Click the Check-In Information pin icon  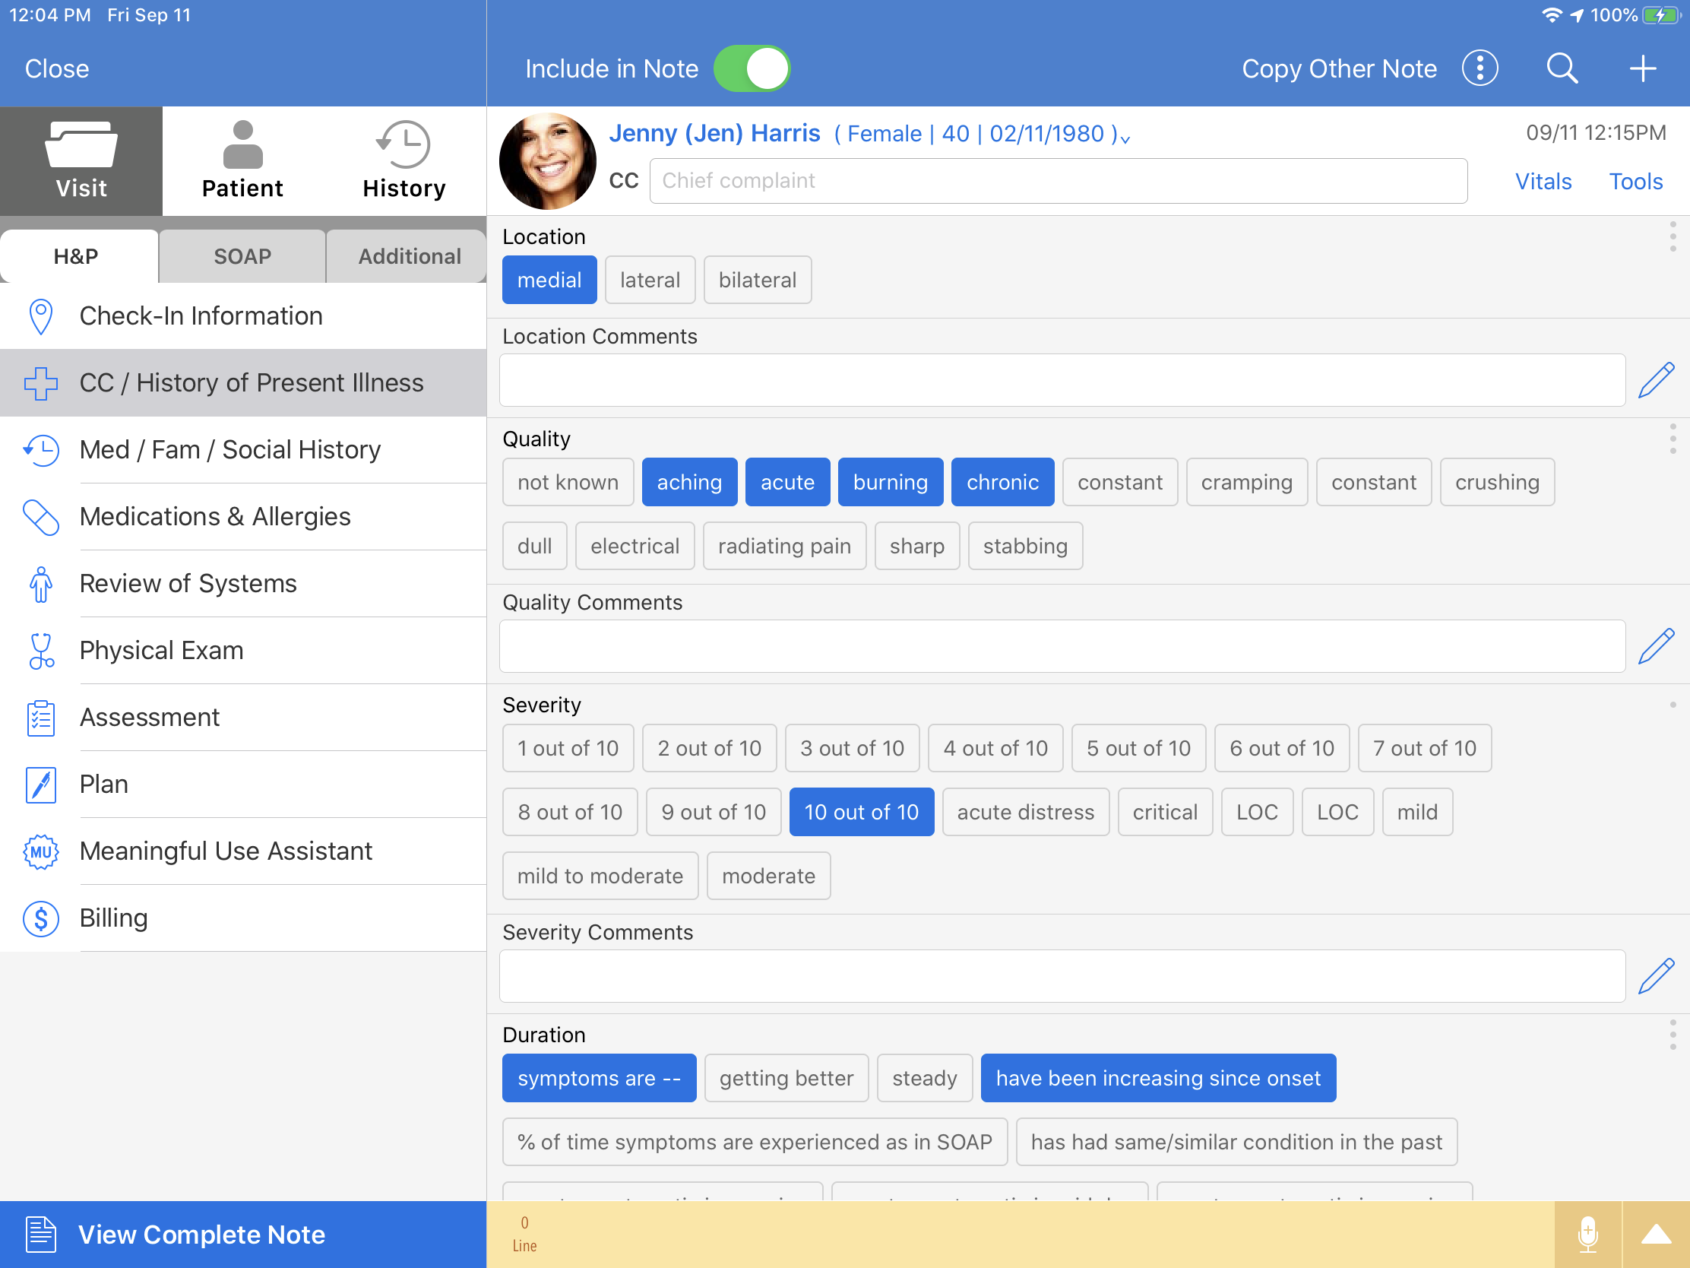[x=40, y=315]
